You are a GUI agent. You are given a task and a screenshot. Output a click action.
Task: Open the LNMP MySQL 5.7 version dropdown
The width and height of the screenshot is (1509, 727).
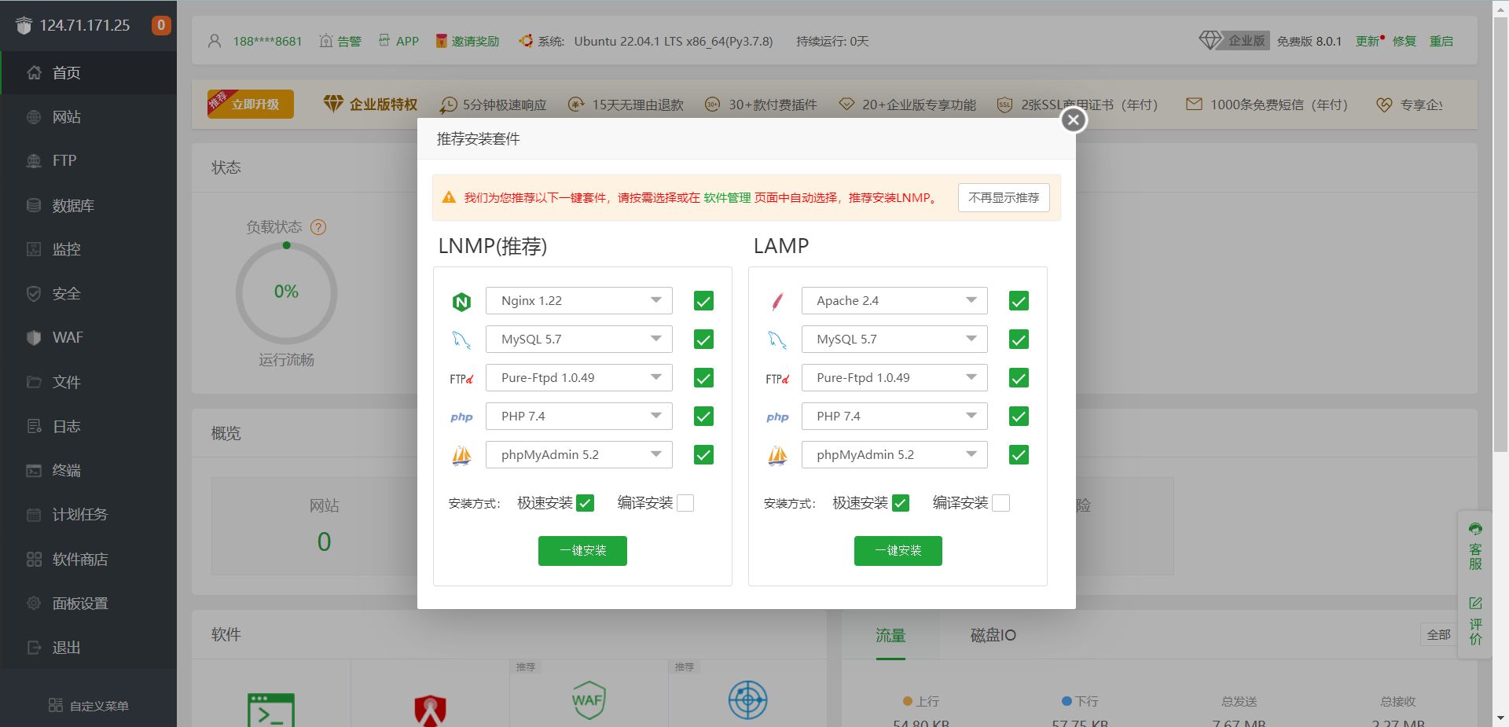click(579, 340)
